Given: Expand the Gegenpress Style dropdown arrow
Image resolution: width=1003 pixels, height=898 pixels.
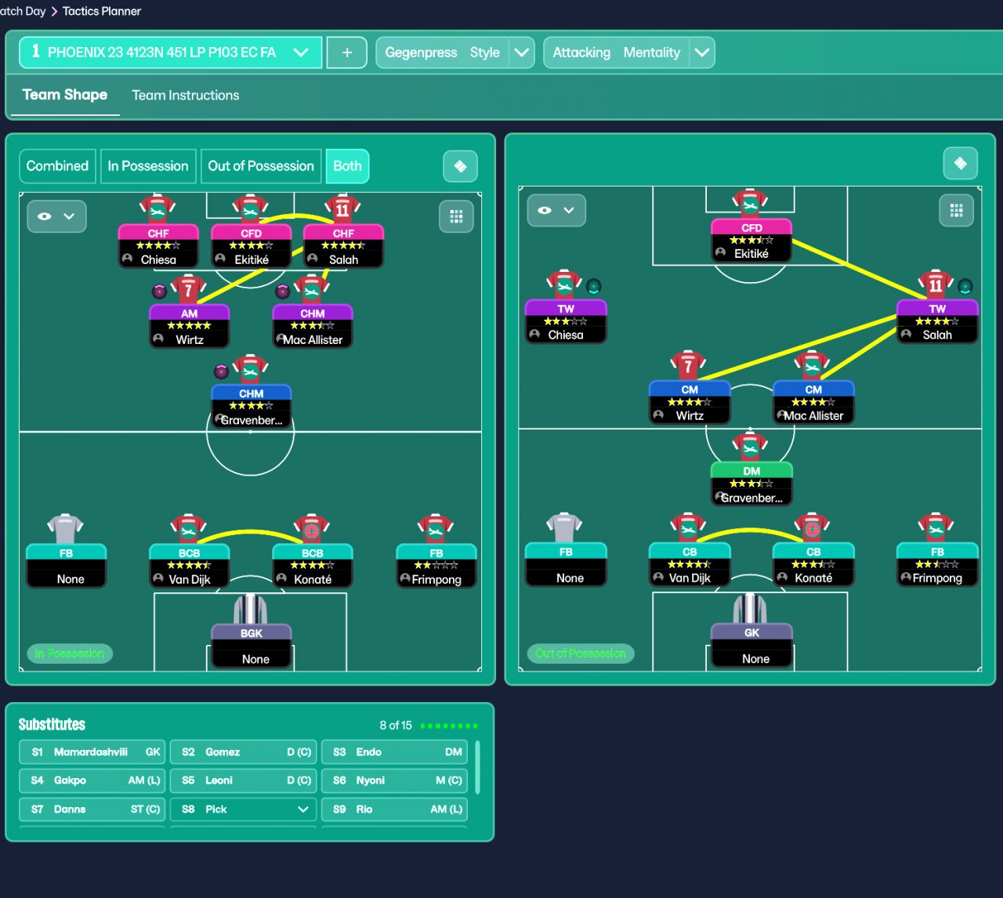Looking at the screenshot, I should (x=522, y=53).
